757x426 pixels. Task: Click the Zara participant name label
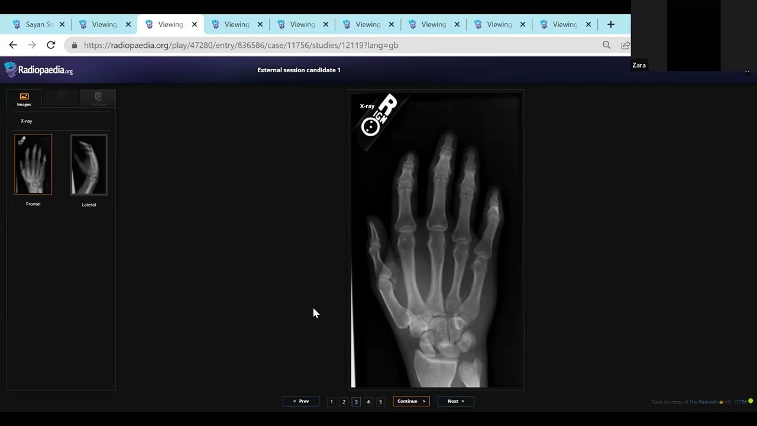pos(639,65)
